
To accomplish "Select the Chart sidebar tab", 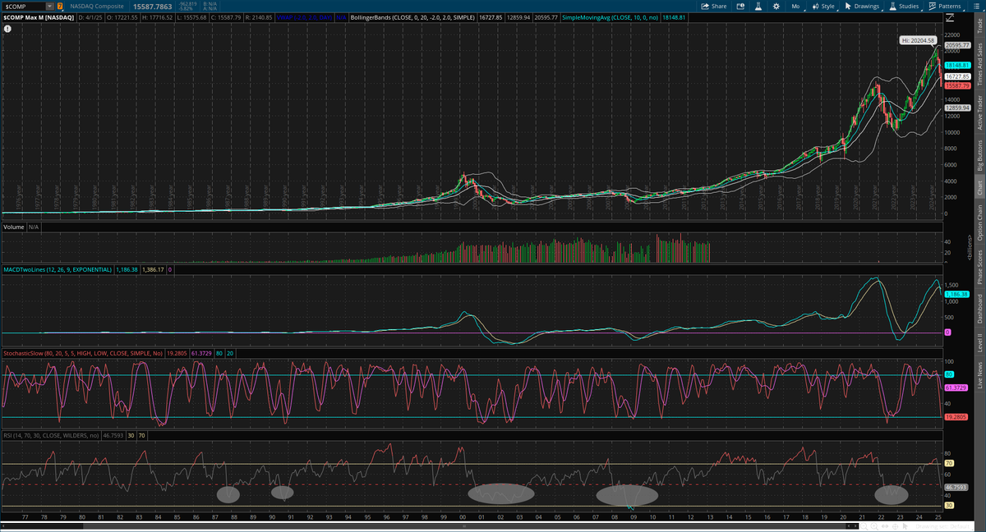I will (979, 189).
